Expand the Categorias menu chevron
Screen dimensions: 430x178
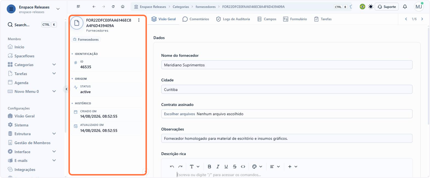pos(54,65)
